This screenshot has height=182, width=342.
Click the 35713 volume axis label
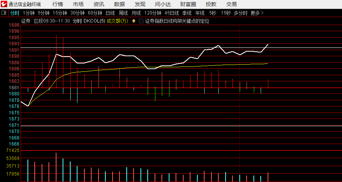[x=13, y=166]
